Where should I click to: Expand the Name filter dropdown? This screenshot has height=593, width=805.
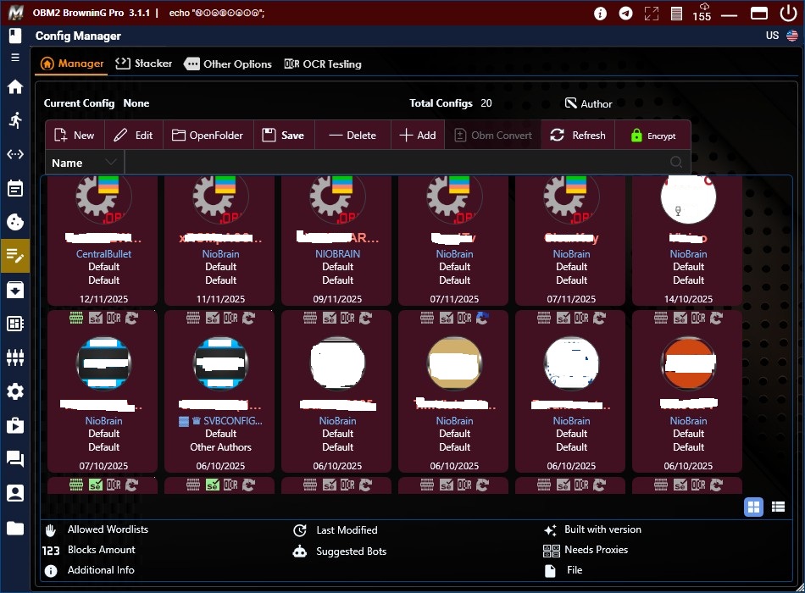(x=84, y=163)
